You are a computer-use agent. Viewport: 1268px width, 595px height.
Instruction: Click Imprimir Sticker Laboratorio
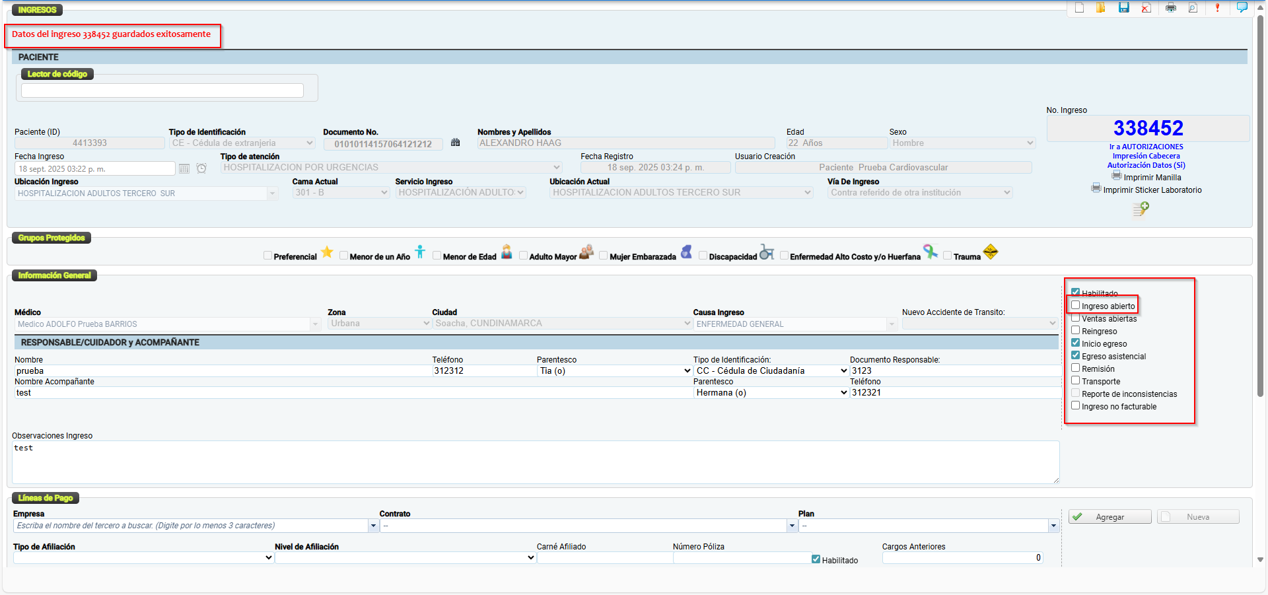coord(1152,190)
